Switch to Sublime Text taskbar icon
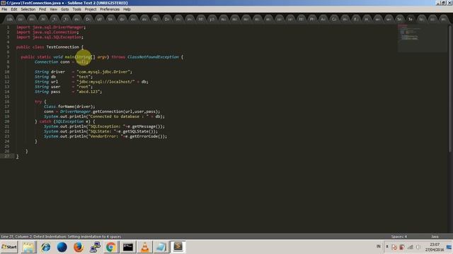 pos(178,247)
